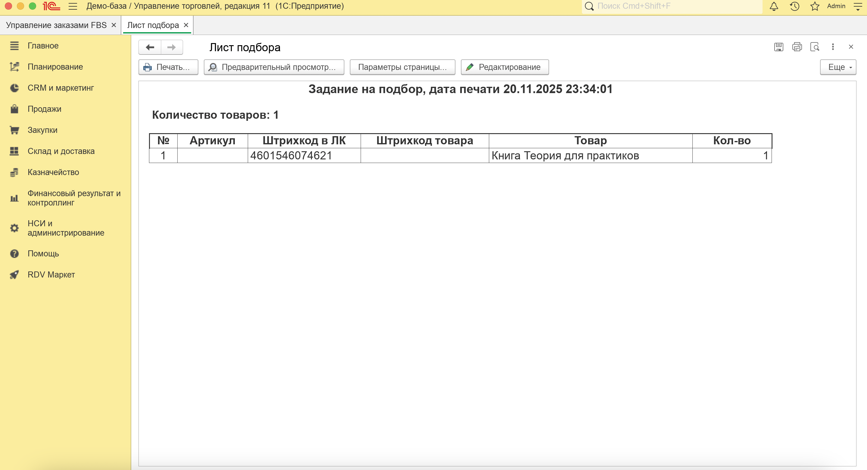Switch to the Управление заказами FBS tab
Image resolution: width=867 pixels, height=470 pixels.
[56, 25]
